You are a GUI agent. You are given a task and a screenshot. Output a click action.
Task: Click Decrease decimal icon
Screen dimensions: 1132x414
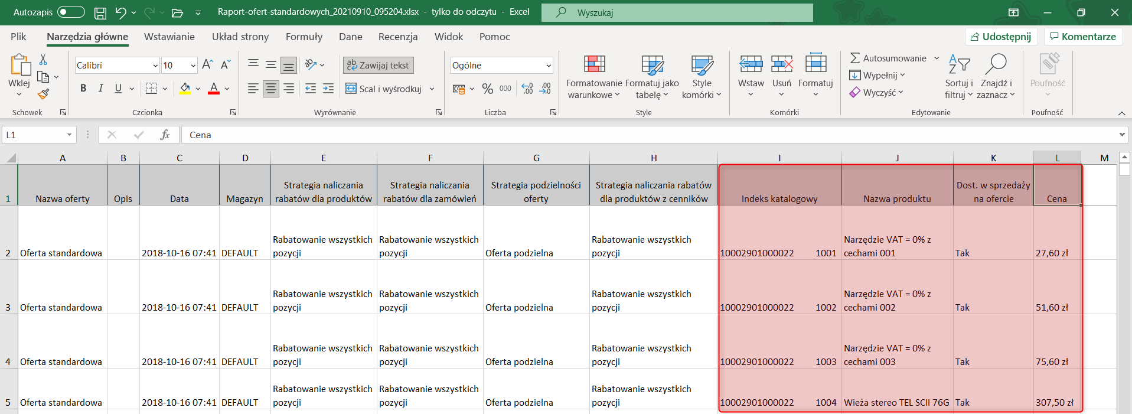(546, 89)
